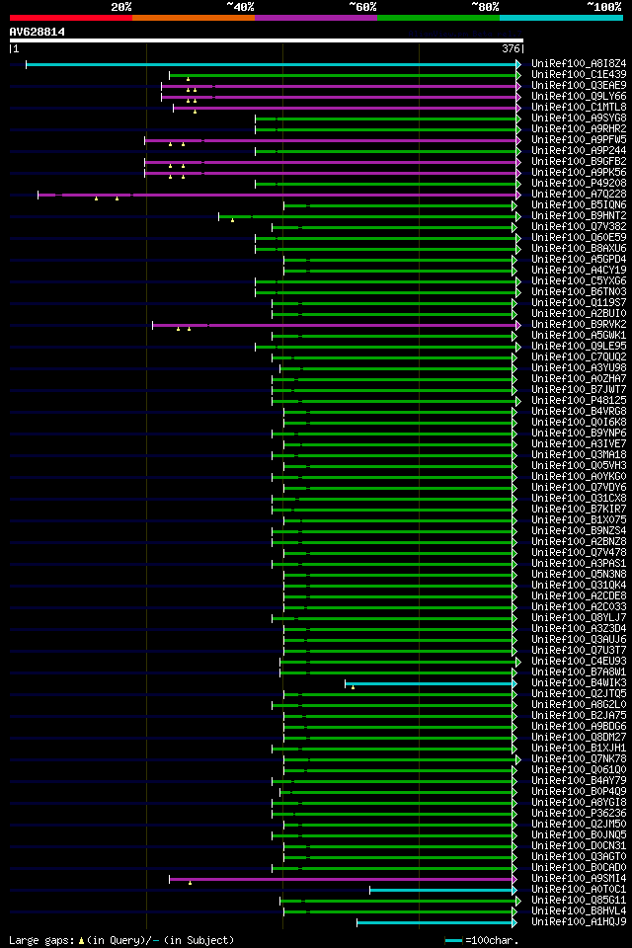The width and height of the screenshot is (632, 948).
Task: Open hit UniRef100_C1E439
Action: click(579, 74)
